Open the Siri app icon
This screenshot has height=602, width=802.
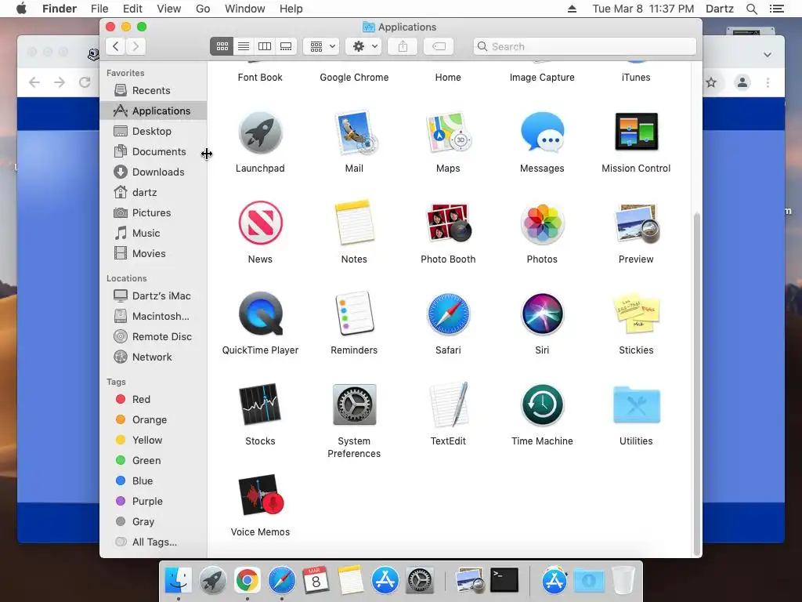point(542,314)
